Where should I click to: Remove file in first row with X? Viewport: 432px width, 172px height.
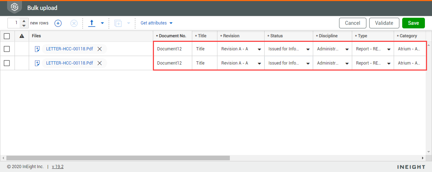click(100, 49)
